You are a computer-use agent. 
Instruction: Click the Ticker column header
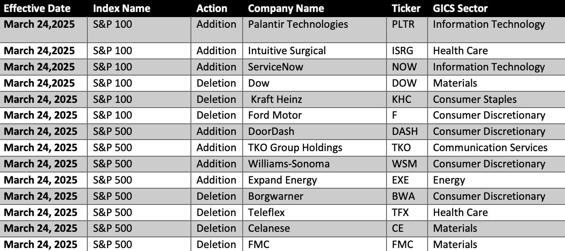(407, 9)
